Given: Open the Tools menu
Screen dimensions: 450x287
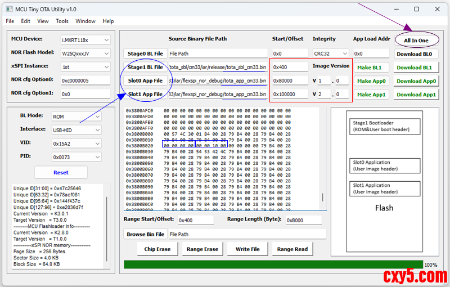Looking at the screenshot, I should pos(62,21).
